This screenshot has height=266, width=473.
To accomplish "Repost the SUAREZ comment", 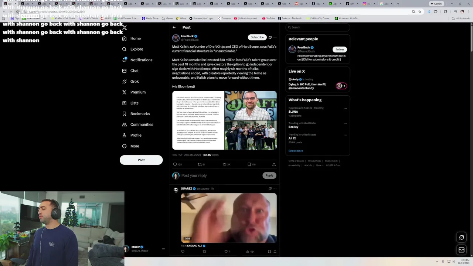I will click(x=204, y=252).
